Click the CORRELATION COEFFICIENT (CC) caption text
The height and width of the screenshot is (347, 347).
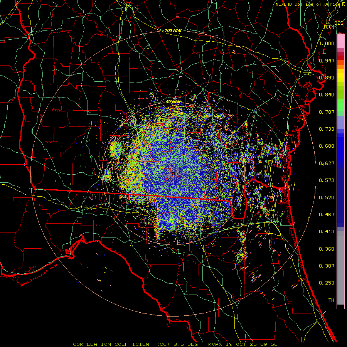tap(121, 344)
